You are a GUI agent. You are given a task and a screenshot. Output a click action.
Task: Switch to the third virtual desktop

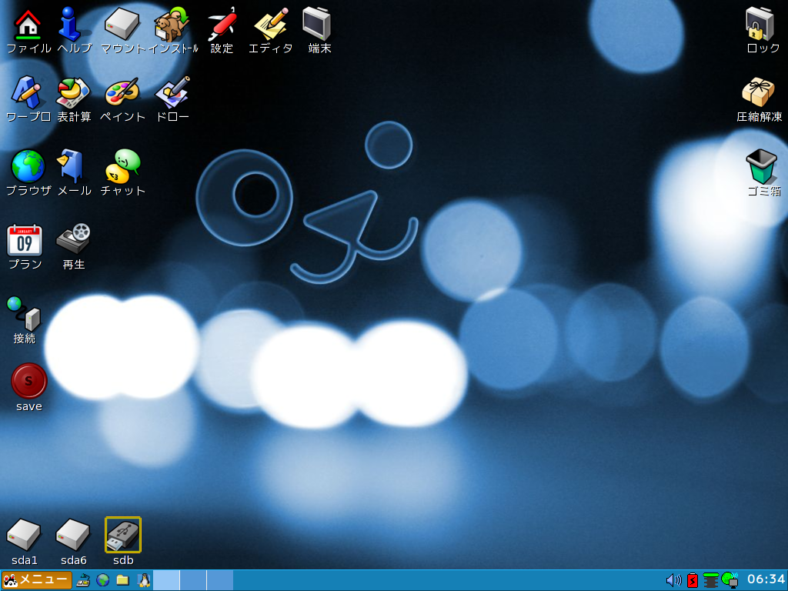[x=220, y=580]
